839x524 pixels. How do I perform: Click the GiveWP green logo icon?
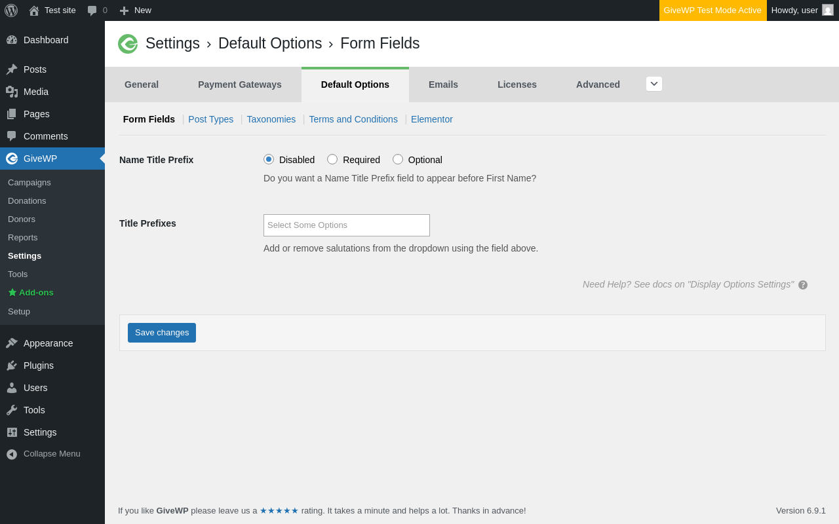128,44
